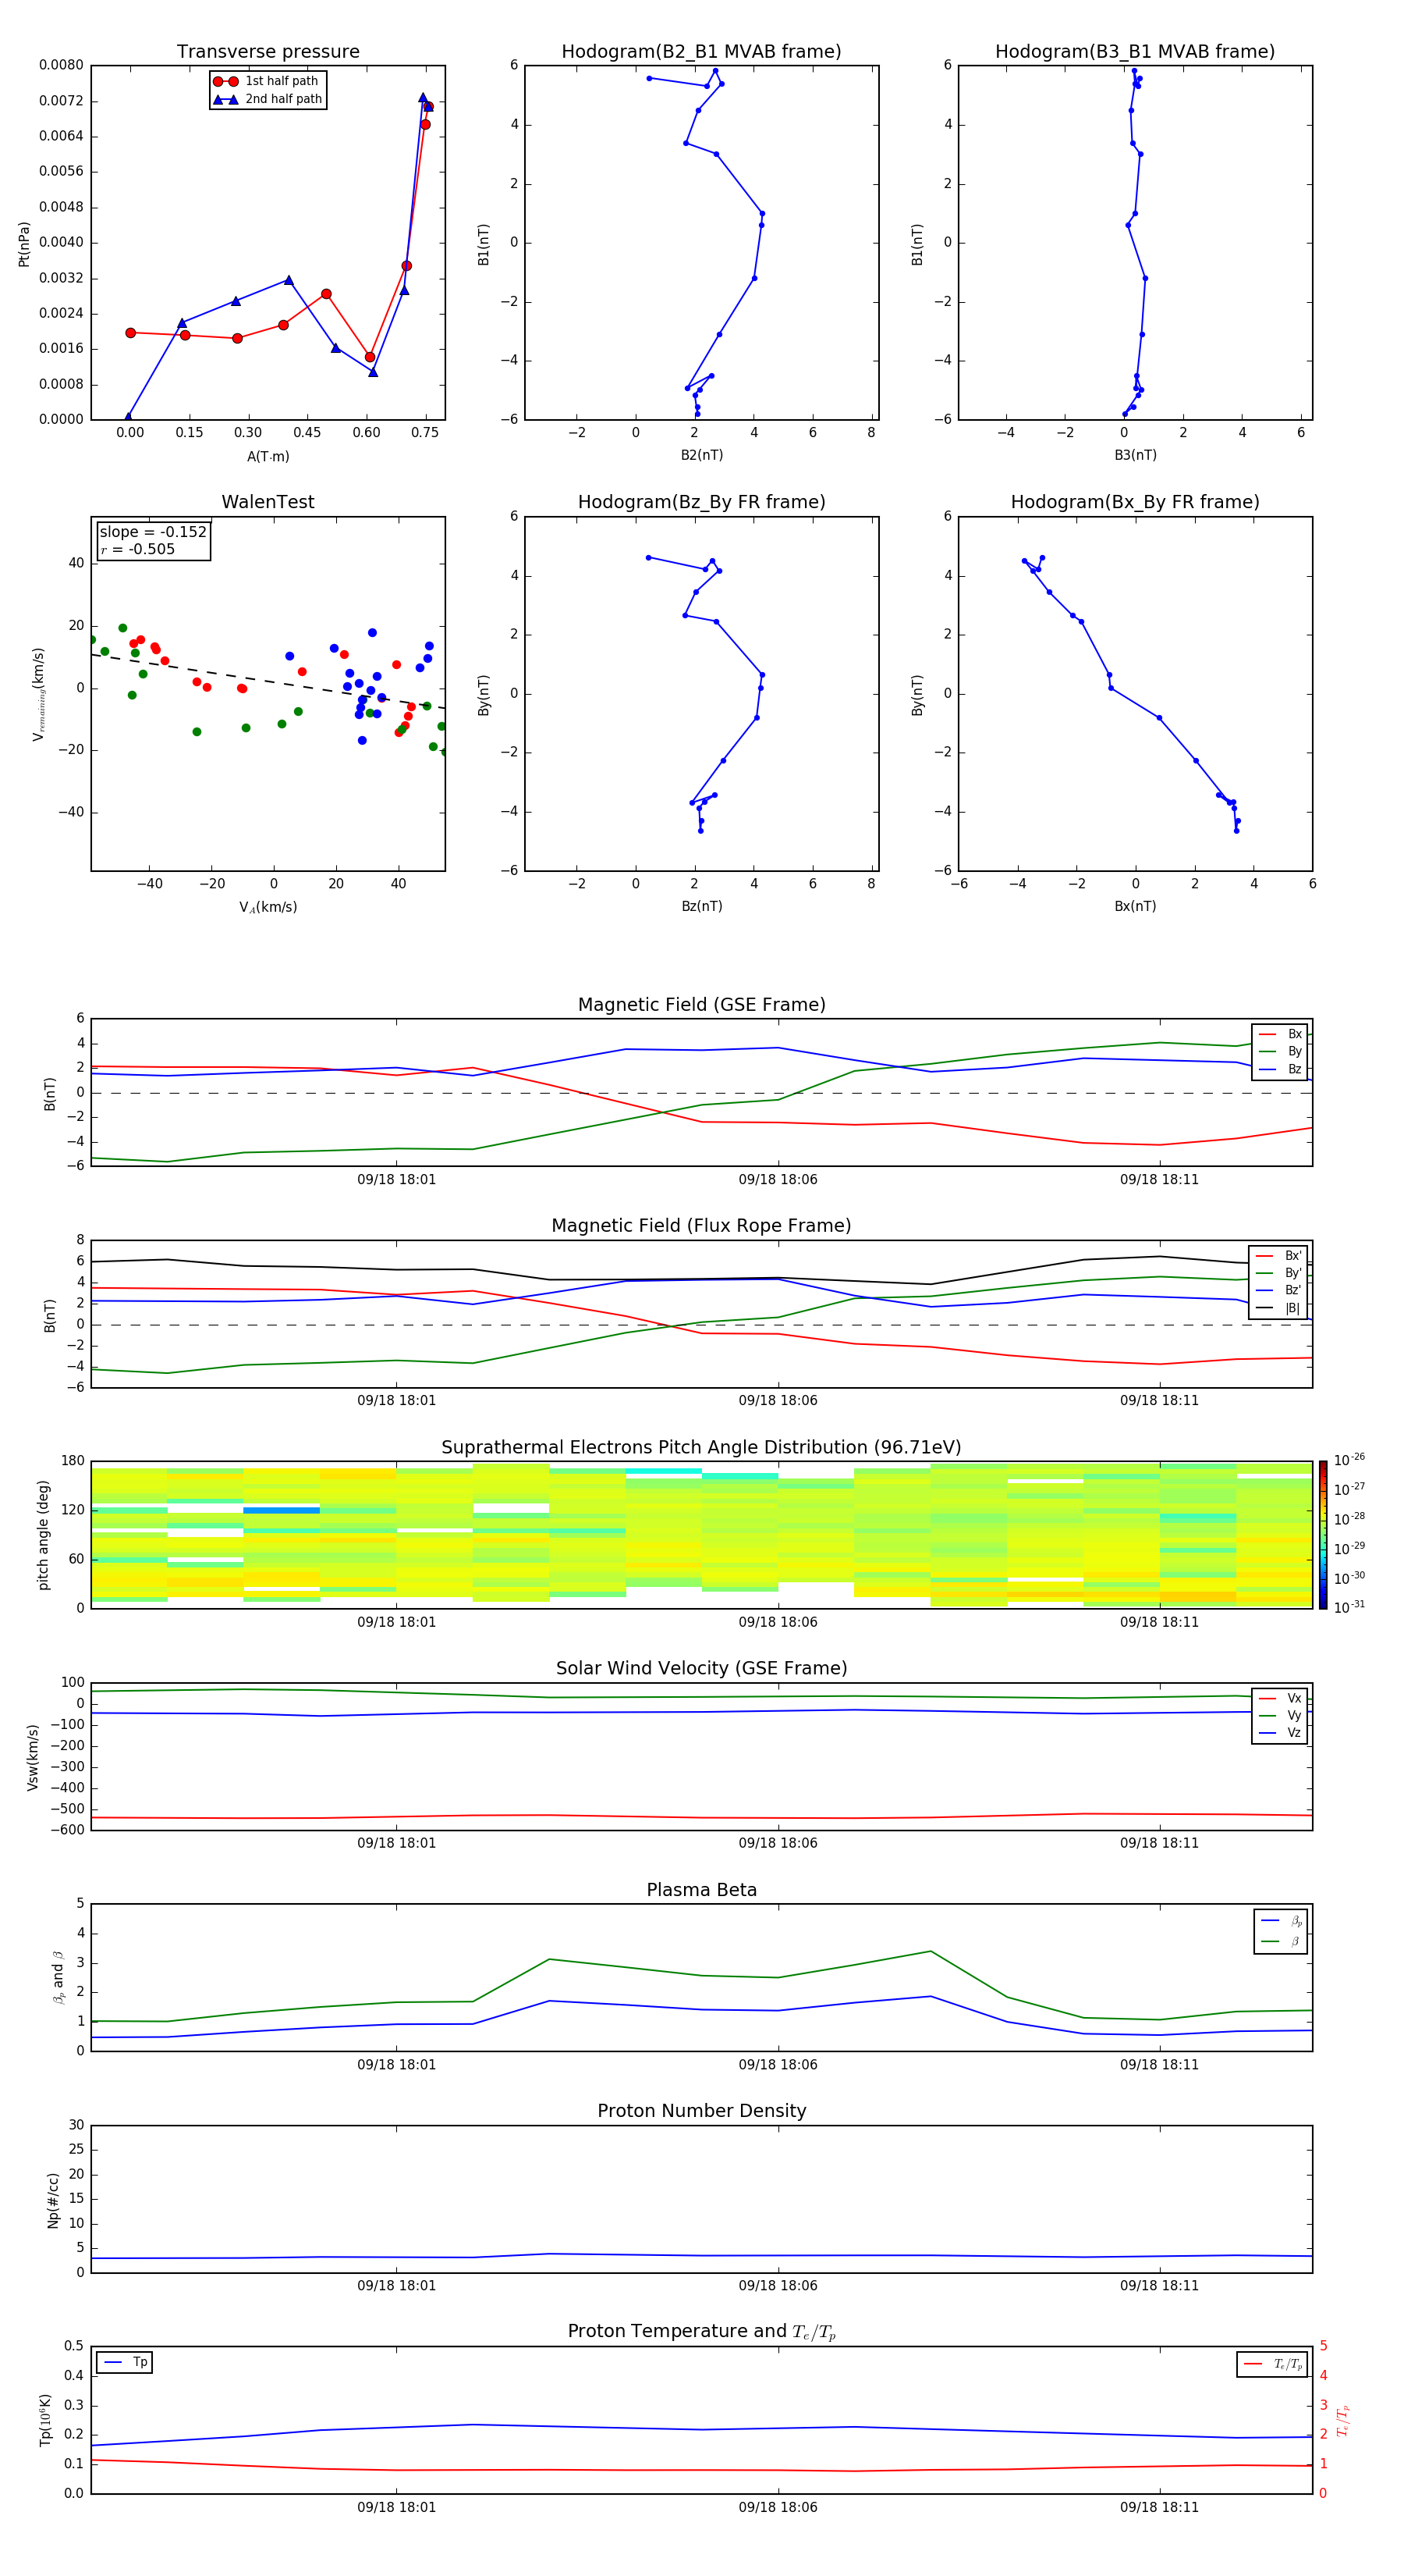Click the 'A(T·m)' x-axis label
This screenshot has height=2576, width=1404.
[x=268, y=456]
